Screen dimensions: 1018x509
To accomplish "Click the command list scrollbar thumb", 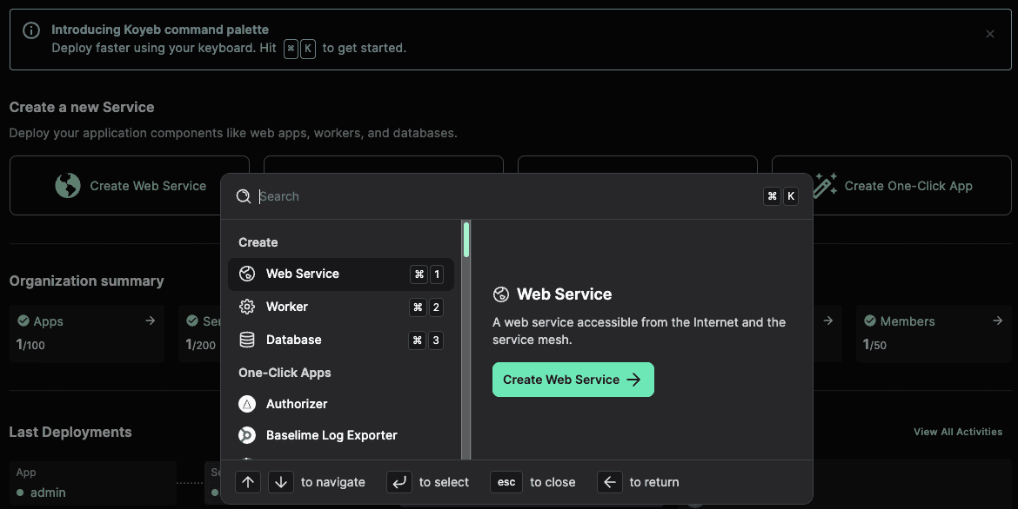I will pyautogui.click(x=466, y=241).
